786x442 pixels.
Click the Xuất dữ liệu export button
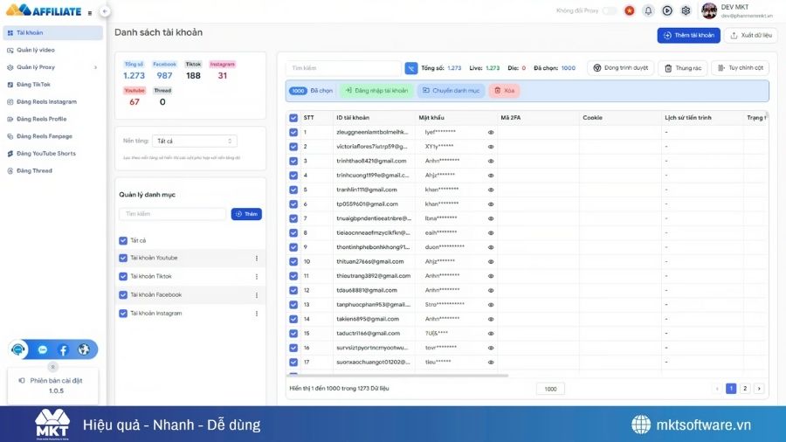750,36
